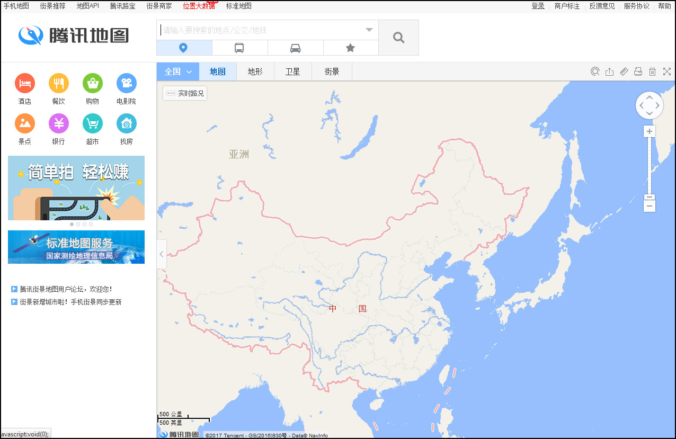Open the 位置大数据 top menu link
676x439 pixels.
click(199, 6)
